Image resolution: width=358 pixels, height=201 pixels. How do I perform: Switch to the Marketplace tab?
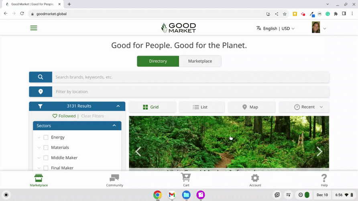click(200, 61)
